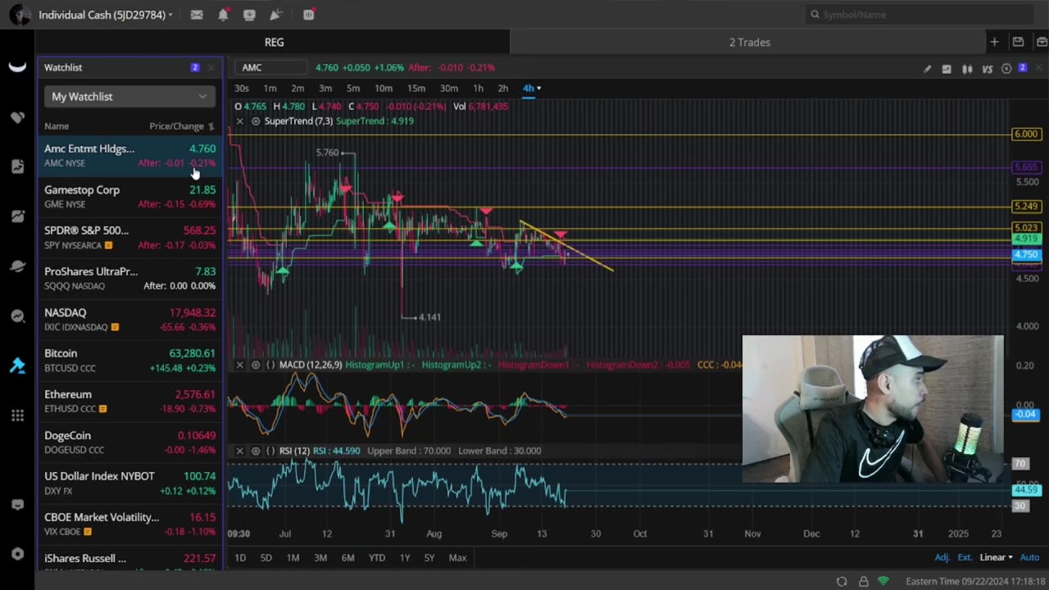Toggle MACD indicator visibility
The height and width of the screenshot is (590, 1049).
click(x=256, y=365)
